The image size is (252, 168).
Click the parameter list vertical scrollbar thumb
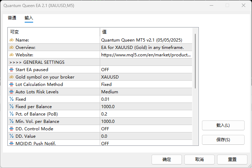(x=195, y=61)
